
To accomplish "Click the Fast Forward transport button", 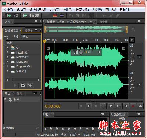I will (x=118, y=106).
